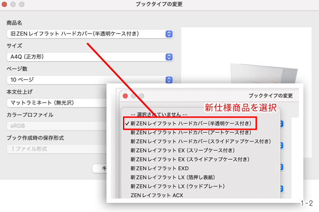
Task: Minimize the main ブックタイプの変更 window
Action: pos(13,4)
